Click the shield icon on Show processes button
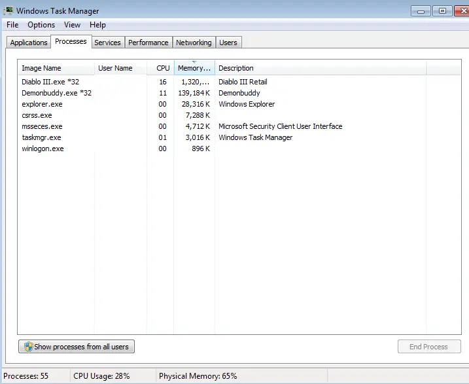 pos(28,347)
